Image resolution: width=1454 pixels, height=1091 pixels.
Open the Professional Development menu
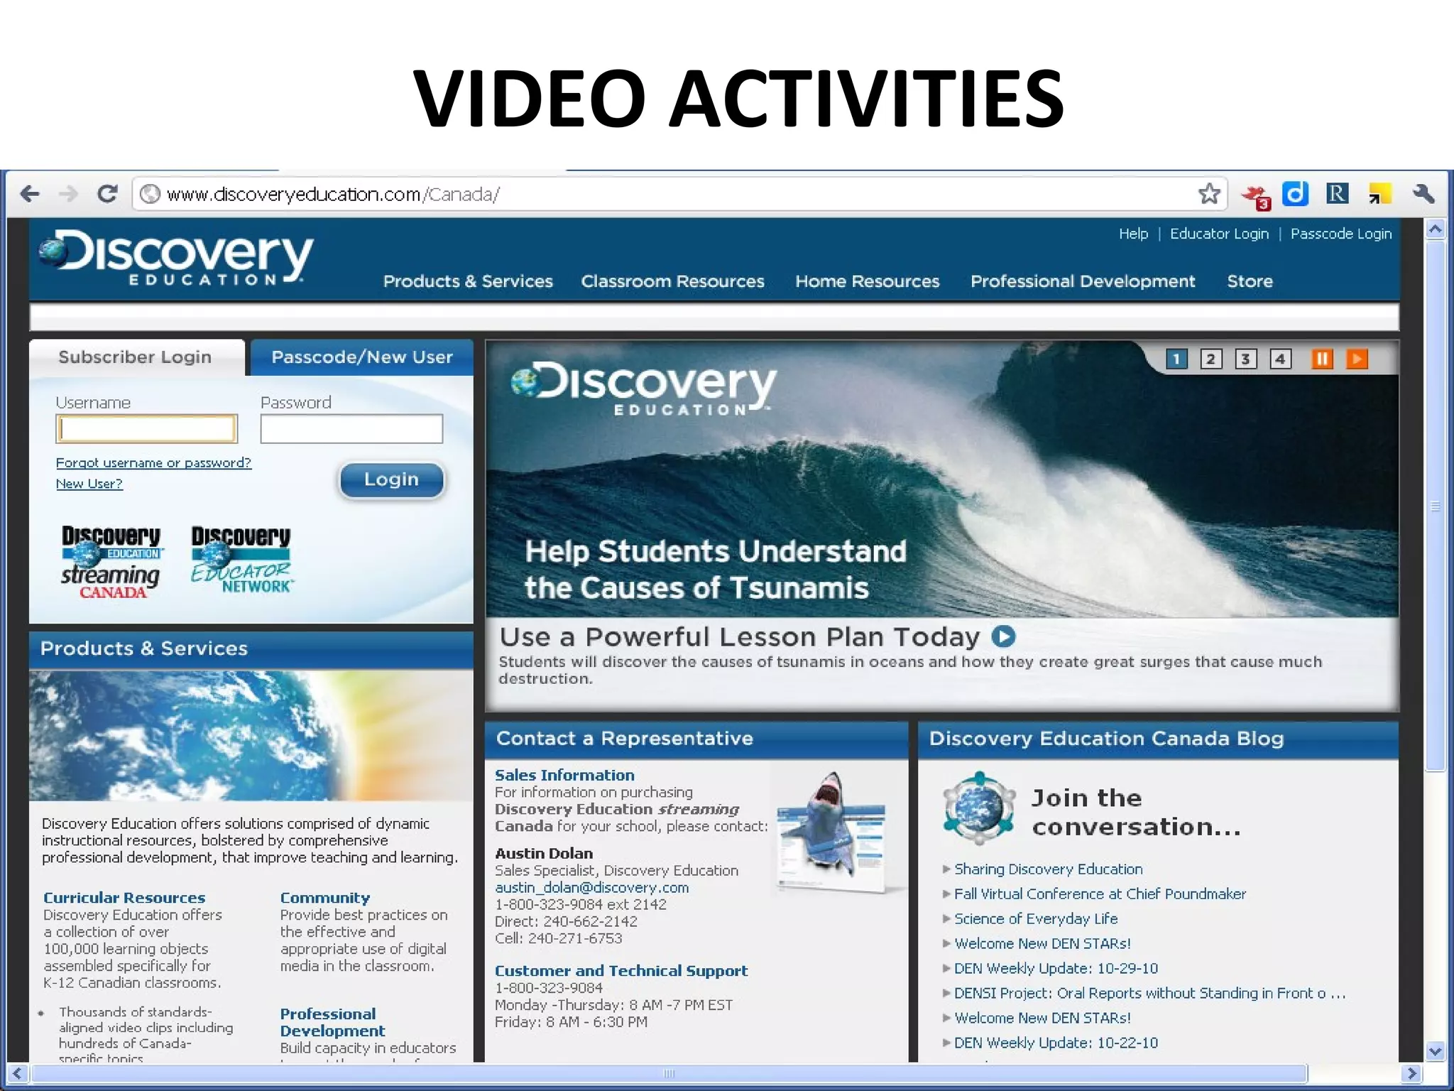point(1083,281)
